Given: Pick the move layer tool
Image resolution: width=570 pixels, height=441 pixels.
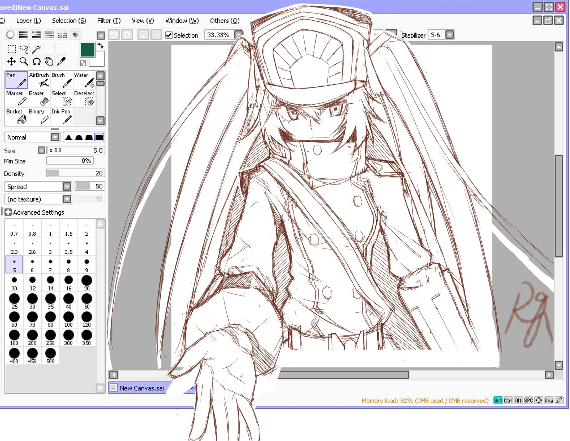Looking at the screenshot, I should (12, 61).
